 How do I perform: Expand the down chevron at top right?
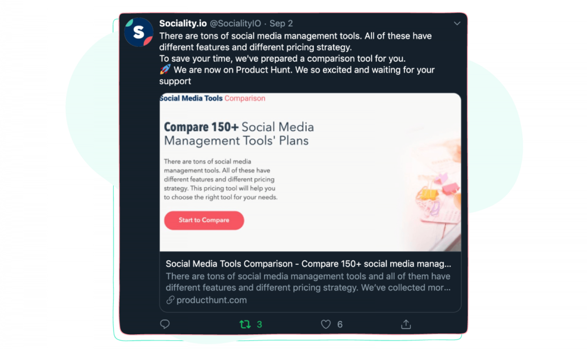457,23
